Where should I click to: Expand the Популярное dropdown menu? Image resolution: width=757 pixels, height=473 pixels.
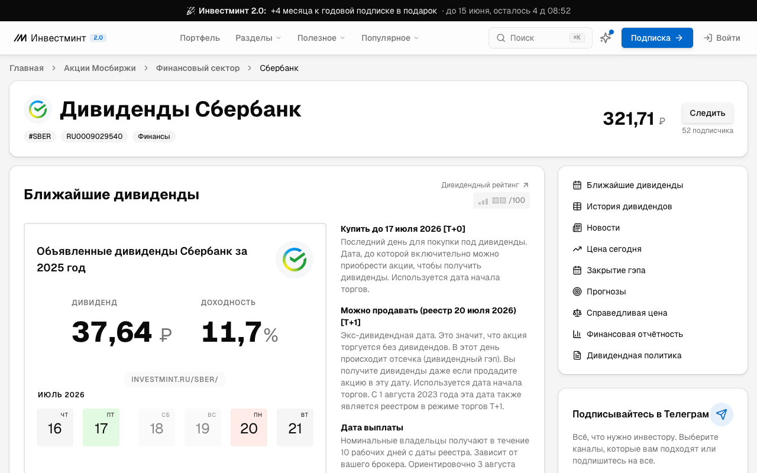390,38
